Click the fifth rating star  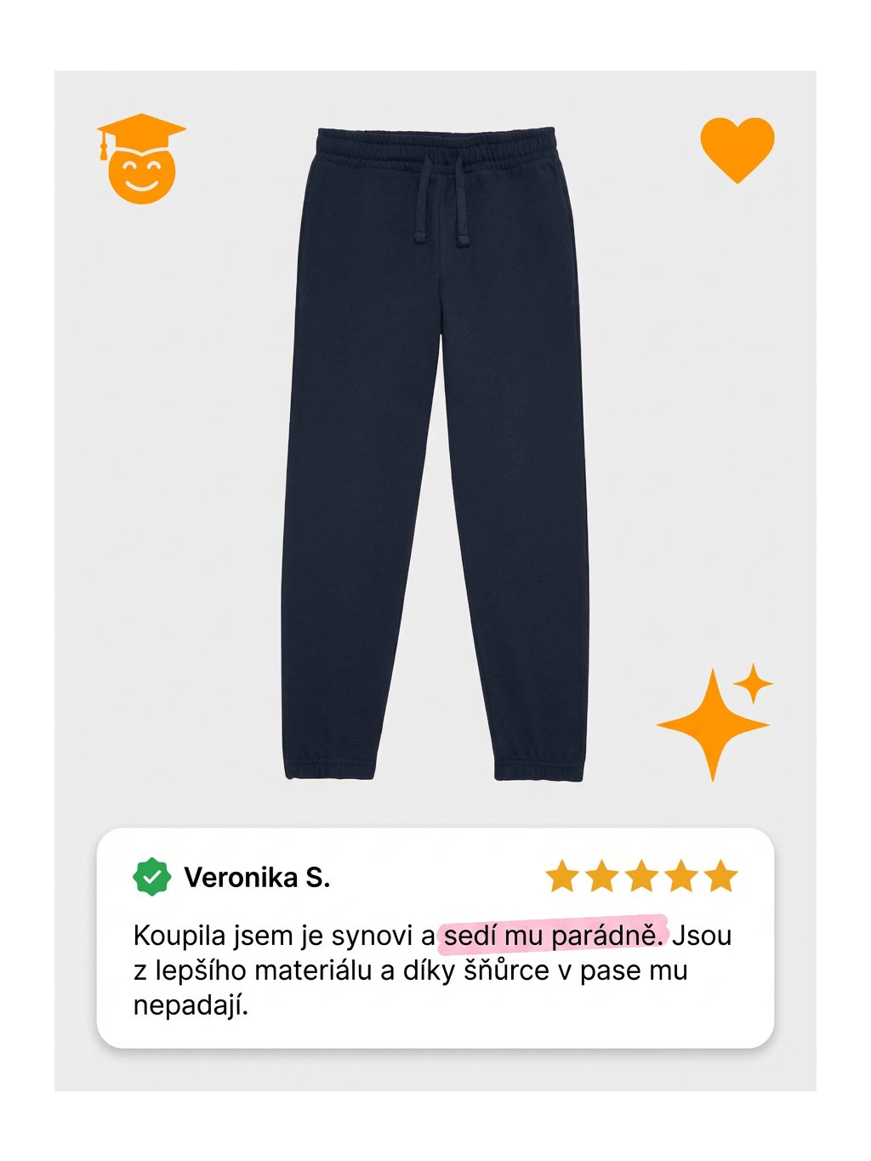[x=721, y=876]
